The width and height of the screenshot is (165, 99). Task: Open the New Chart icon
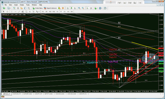(x=4, y=8)
